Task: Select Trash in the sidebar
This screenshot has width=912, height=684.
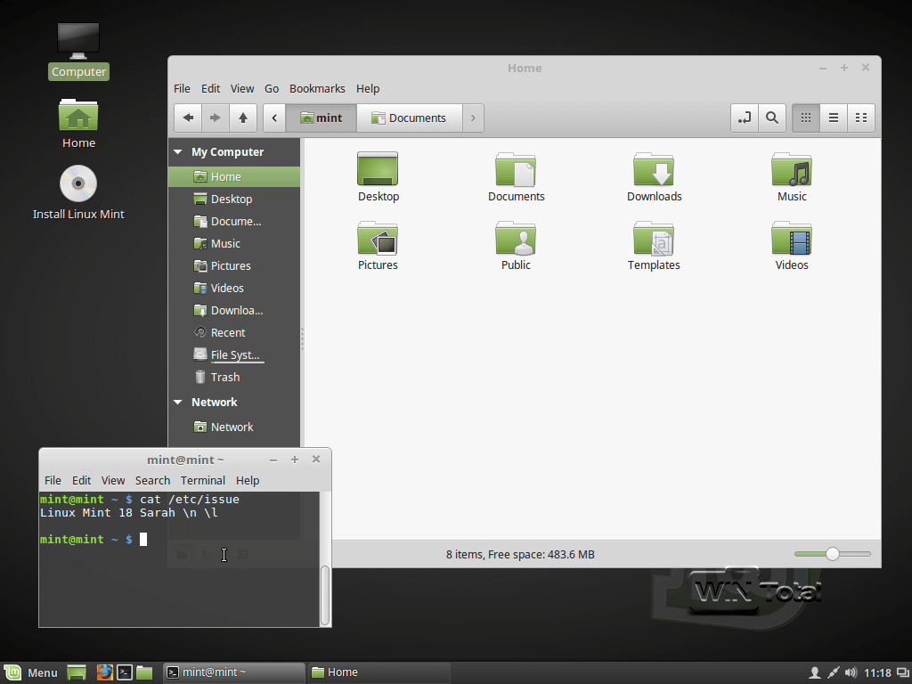Action: [224, 377]
